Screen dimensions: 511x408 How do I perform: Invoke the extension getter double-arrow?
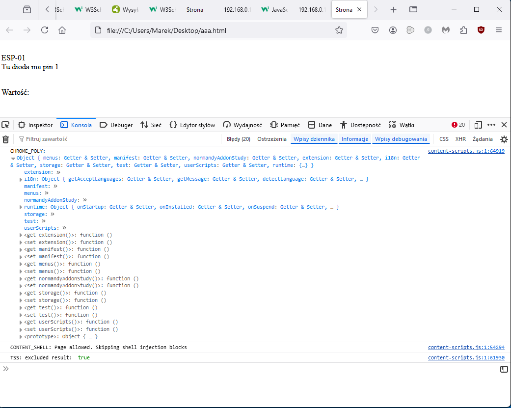pyautogui.click(x=58, y=172)
